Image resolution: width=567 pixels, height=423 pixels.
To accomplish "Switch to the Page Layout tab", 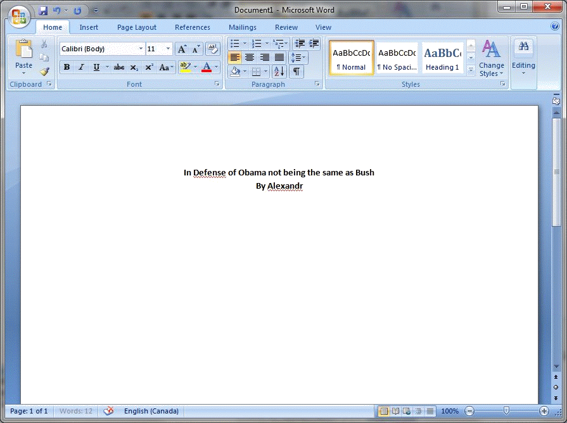I will (x=137, y=27).
